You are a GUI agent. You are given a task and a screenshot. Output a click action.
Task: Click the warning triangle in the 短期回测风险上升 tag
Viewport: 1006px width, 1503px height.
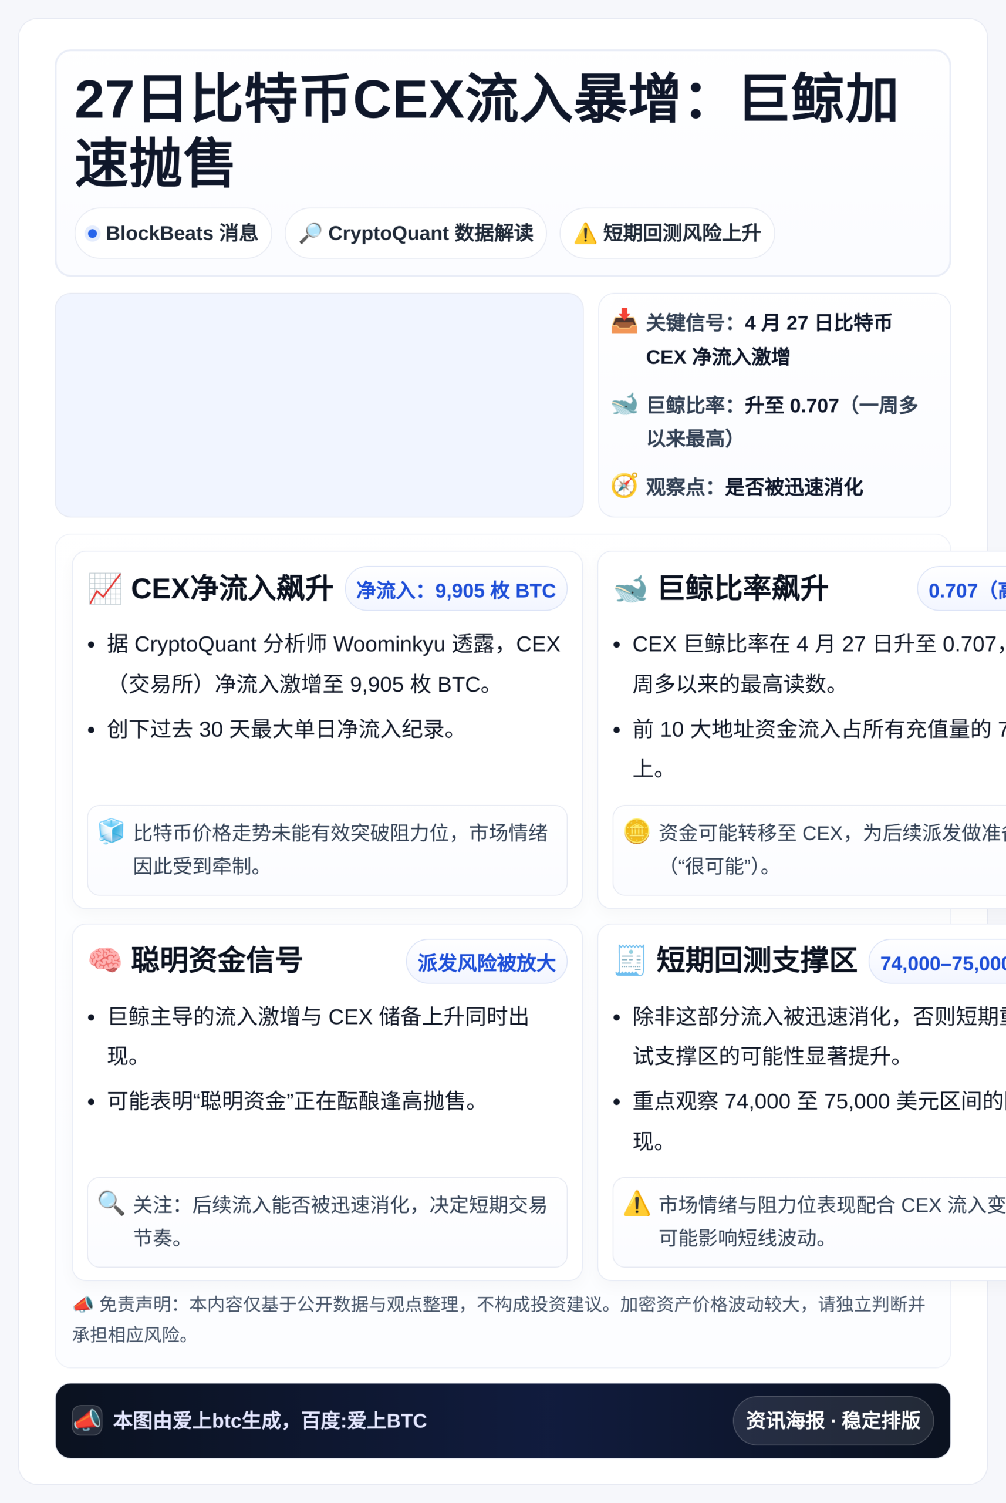(585, 233)
